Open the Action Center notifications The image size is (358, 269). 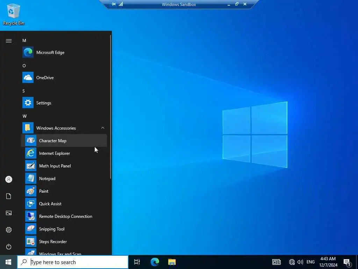pyautogui.click(x=348, y=262)
